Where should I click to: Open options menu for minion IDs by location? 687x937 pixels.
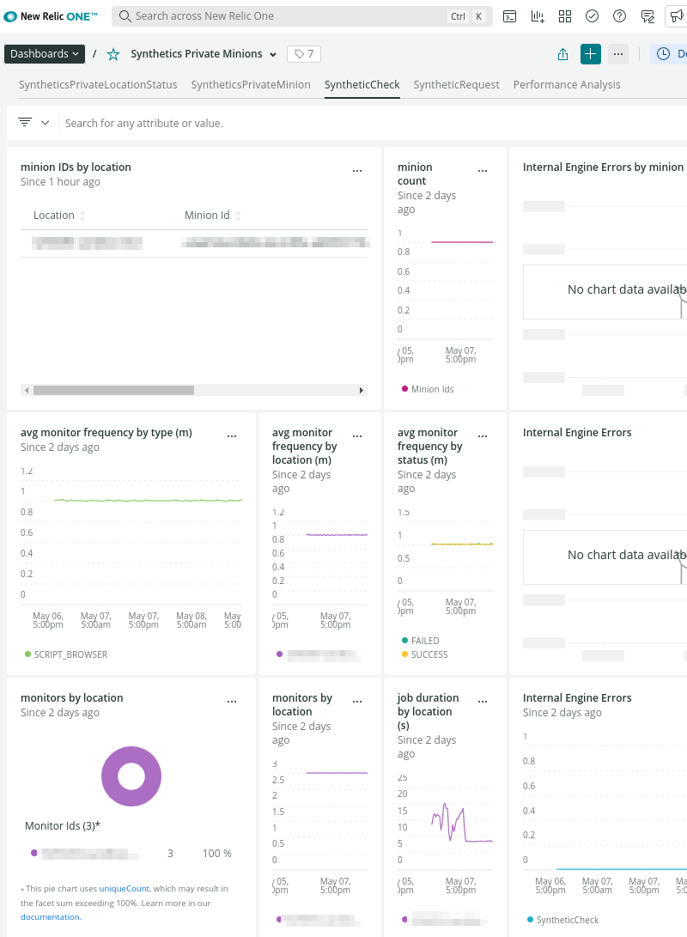point(357,171)
